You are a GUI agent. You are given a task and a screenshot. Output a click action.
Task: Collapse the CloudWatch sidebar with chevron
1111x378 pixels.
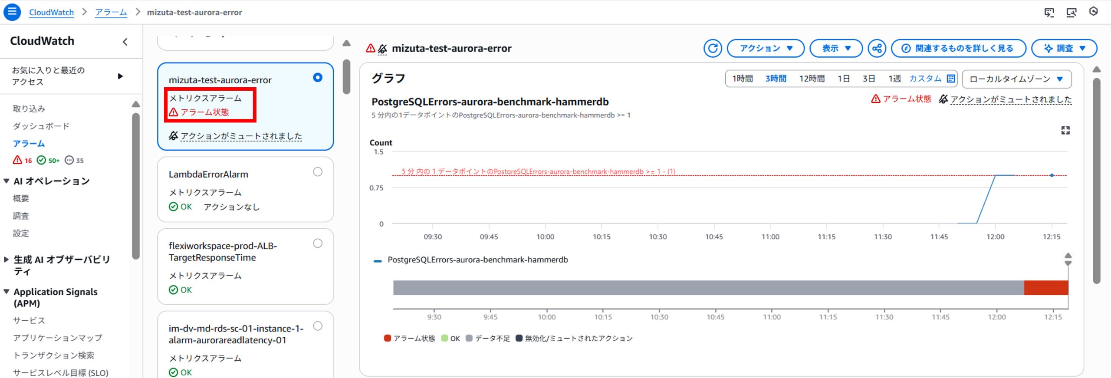125,42
